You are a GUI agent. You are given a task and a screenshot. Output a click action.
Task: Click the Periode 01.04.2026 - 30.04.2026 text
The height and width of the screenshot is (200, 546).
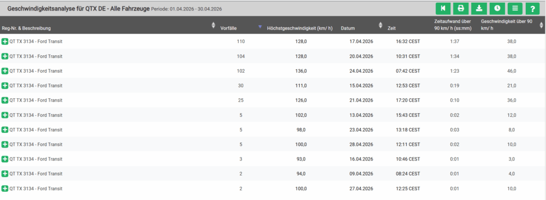pyautogui.click(x=187, y=9)
